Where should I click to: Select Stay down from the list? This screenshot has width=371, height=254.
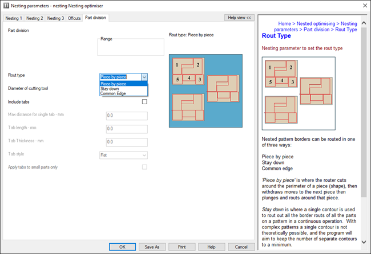click(109, 88)
